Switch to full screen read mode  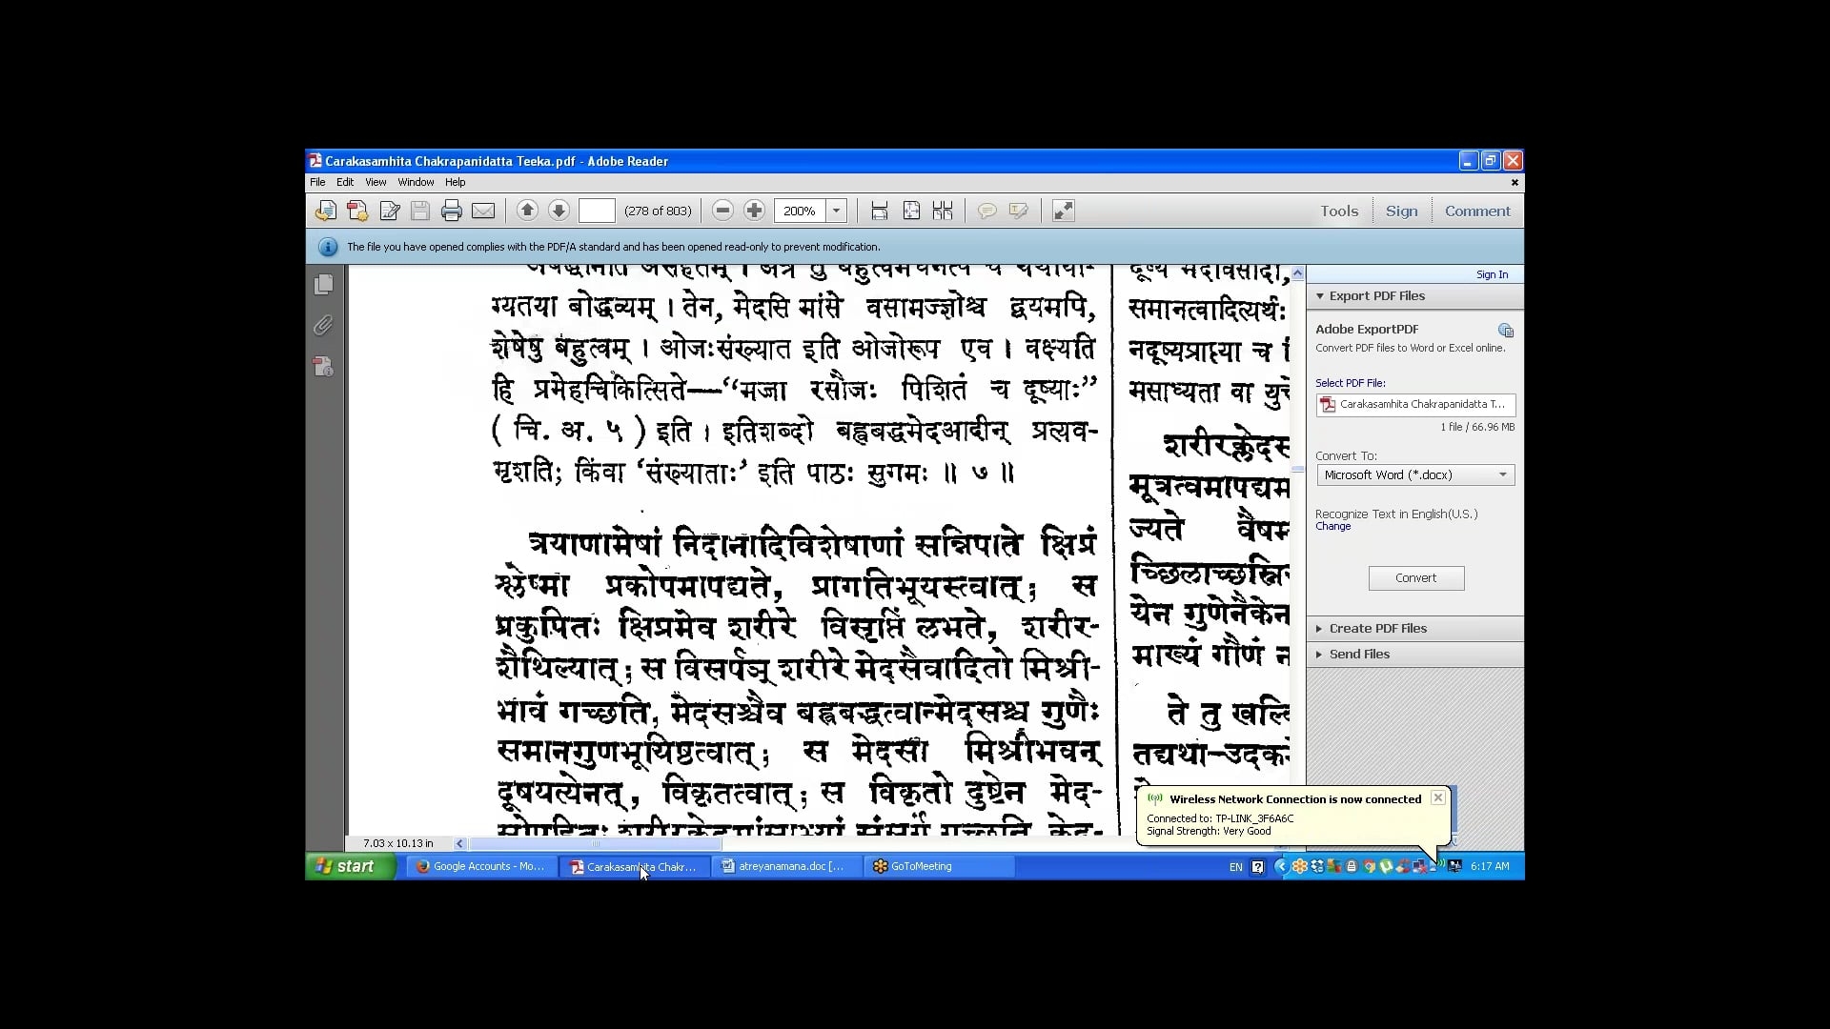(1063, 211)
